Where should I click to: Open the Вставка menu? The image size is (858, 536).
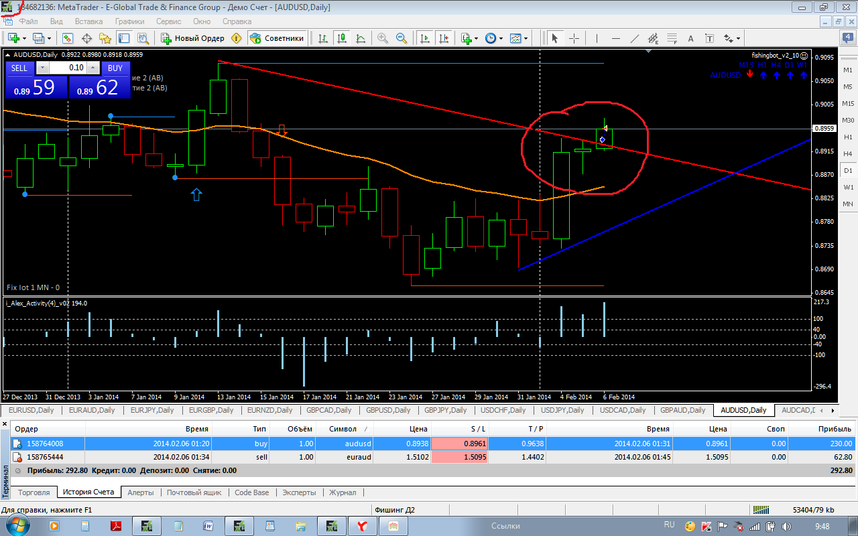(88, 21)
